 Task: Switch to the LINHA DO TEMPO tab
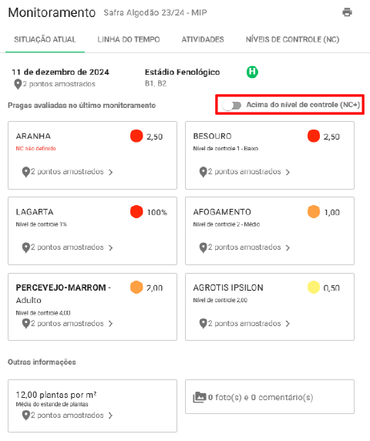(129, 39)
